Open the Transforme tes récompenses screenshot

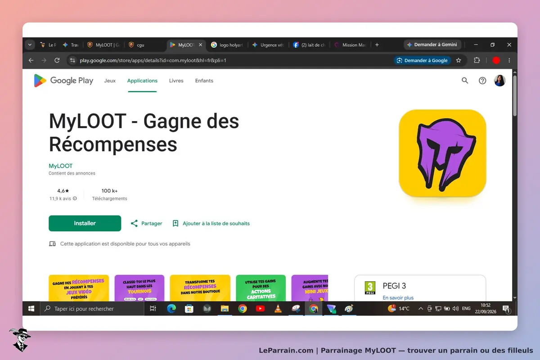pyautogui.click(x=200, y=288)
